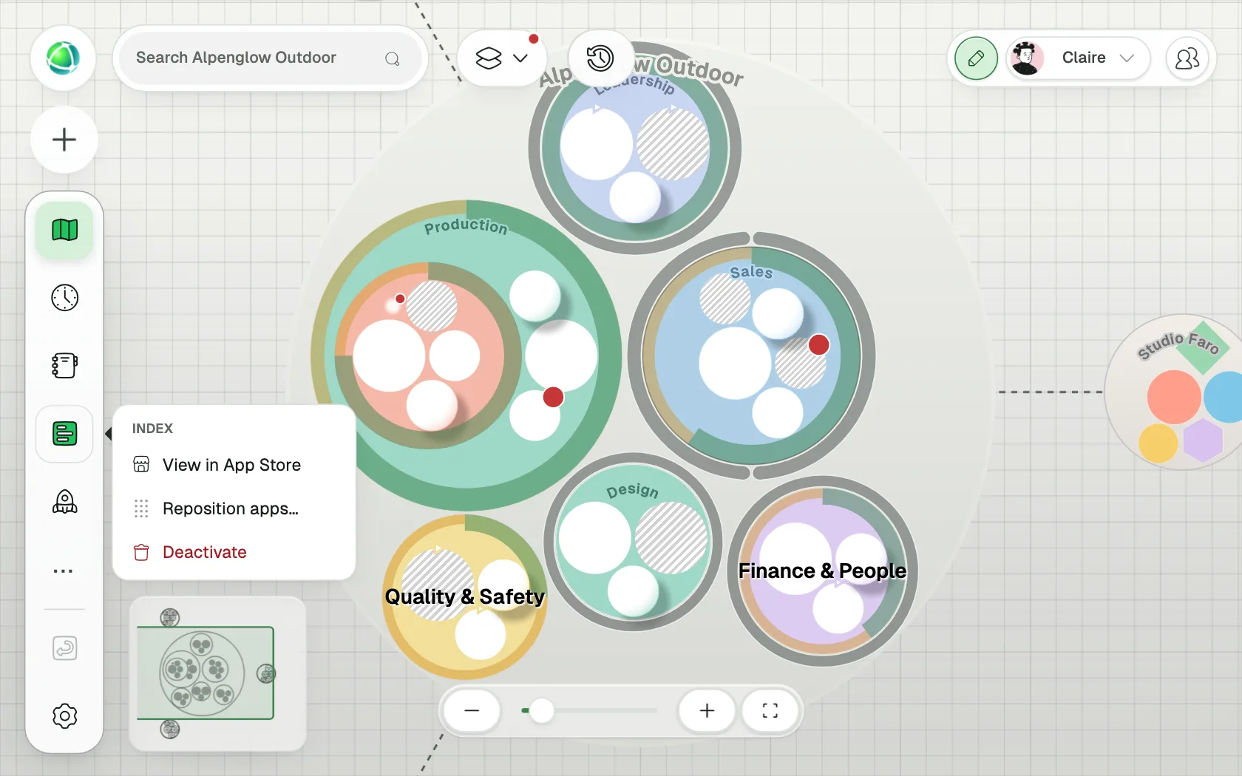Open the map view icon in sidebar
This screenshot has height=776, width=1242.
point(65,230)
